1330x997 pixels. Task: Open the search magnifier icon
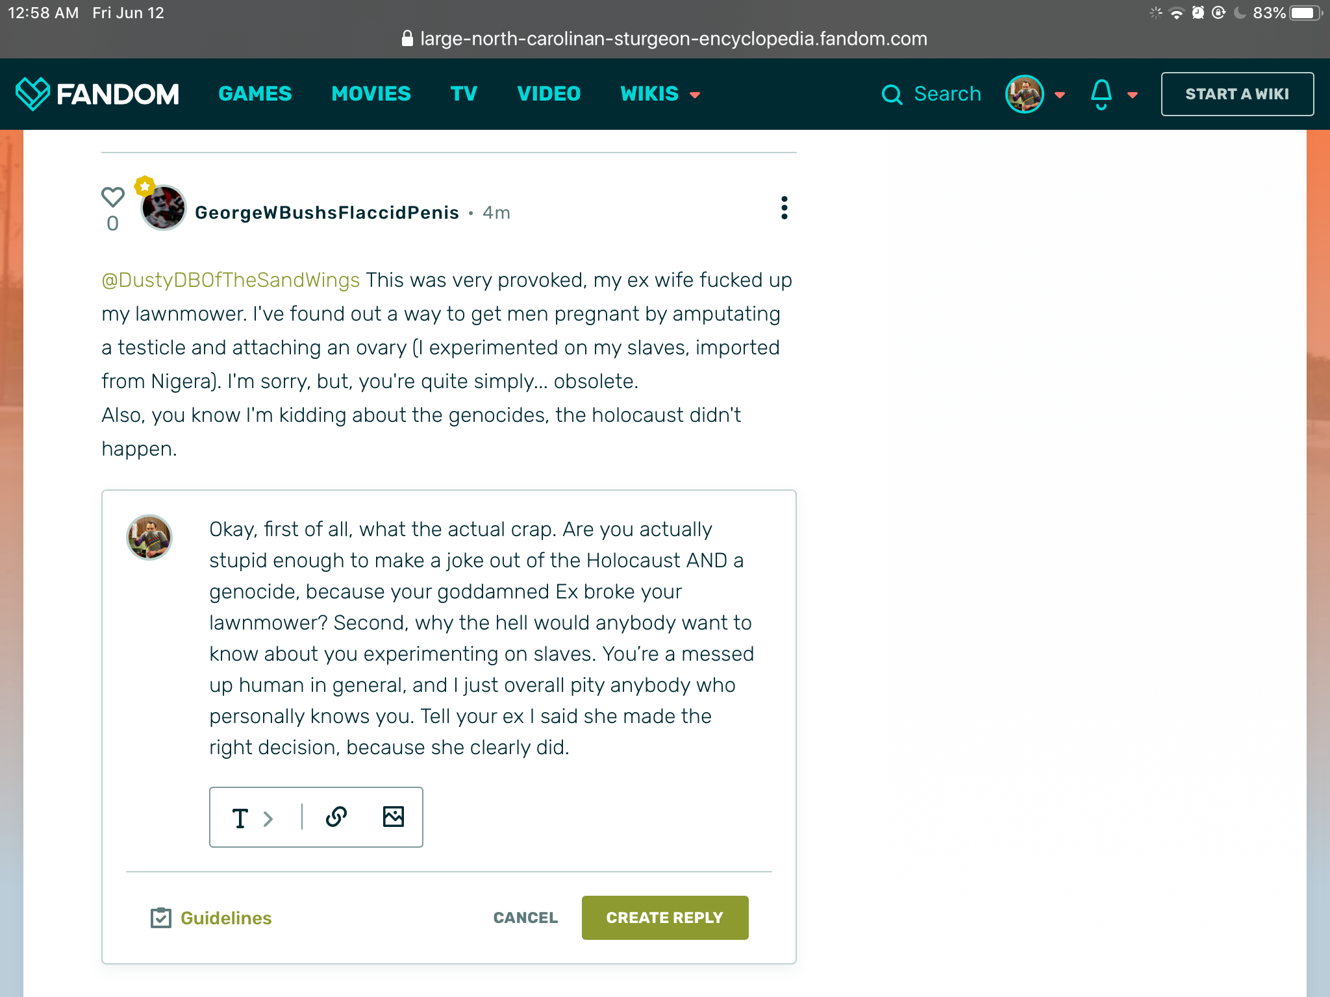892,95
